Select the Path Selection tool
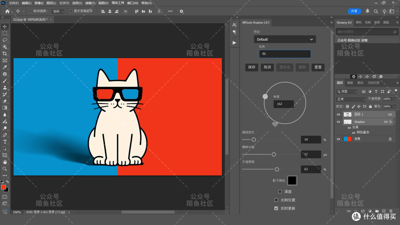The height and width of the screenshot is (225, 400). tap(5, 148)
